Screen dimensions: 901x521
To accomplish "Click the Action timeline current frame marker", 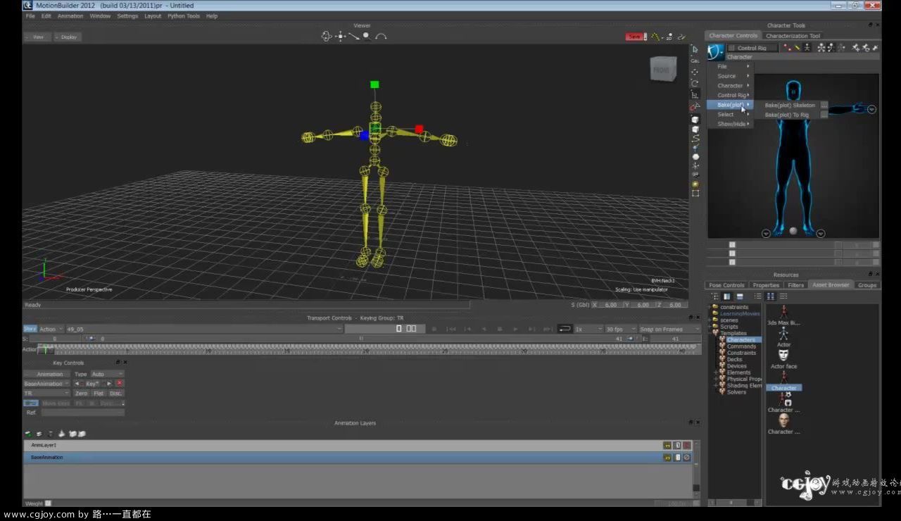I will pos(46,349).
